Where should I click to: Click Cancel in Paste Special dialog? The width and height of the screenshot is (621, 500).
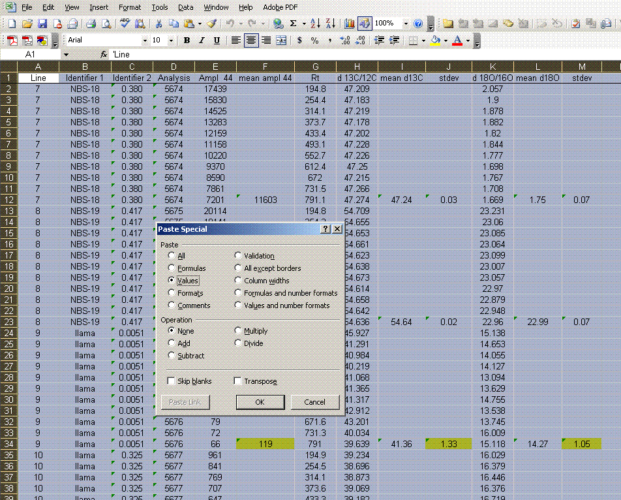(315, 401)
